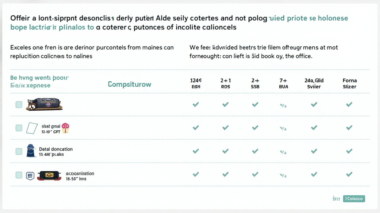
Task: Tick the checkbox beside the 'acopsniration' row
Action: click(19, 175)
